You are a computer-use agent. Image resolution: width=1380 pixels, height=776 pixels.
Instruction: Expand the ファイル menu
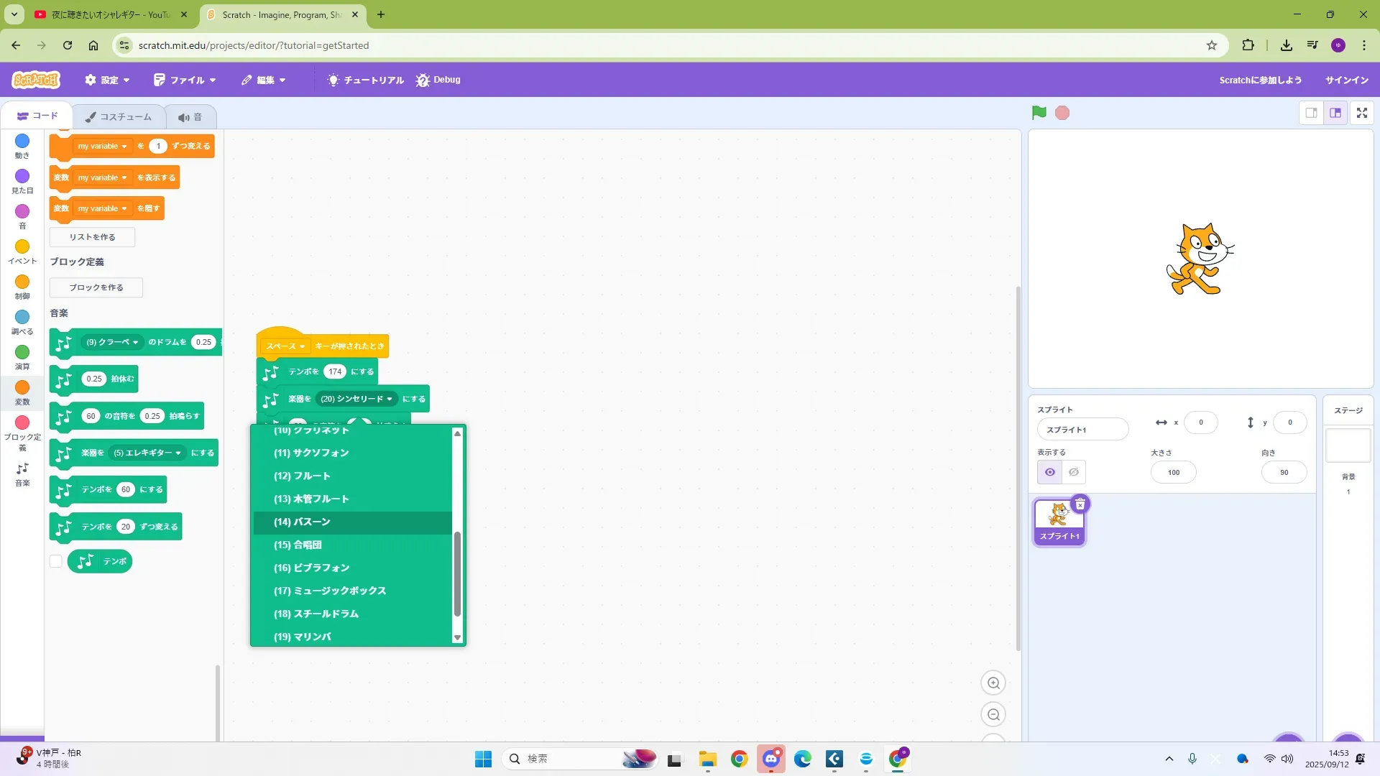[x=185, y=80]
